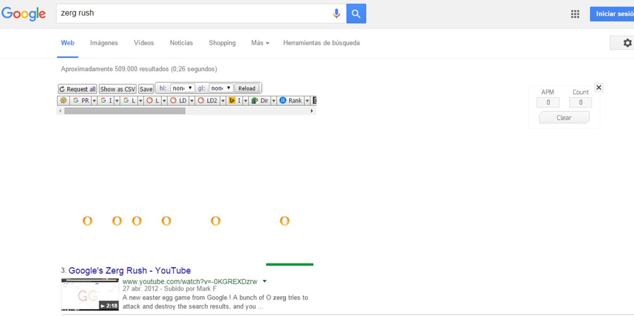Click the toolbar horizontal scrollbar thumb
Viewport: 634px width, 316px height.
coord(125,111)
